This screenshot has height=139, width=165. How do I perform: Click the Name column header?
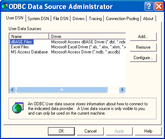pos(29,36)
